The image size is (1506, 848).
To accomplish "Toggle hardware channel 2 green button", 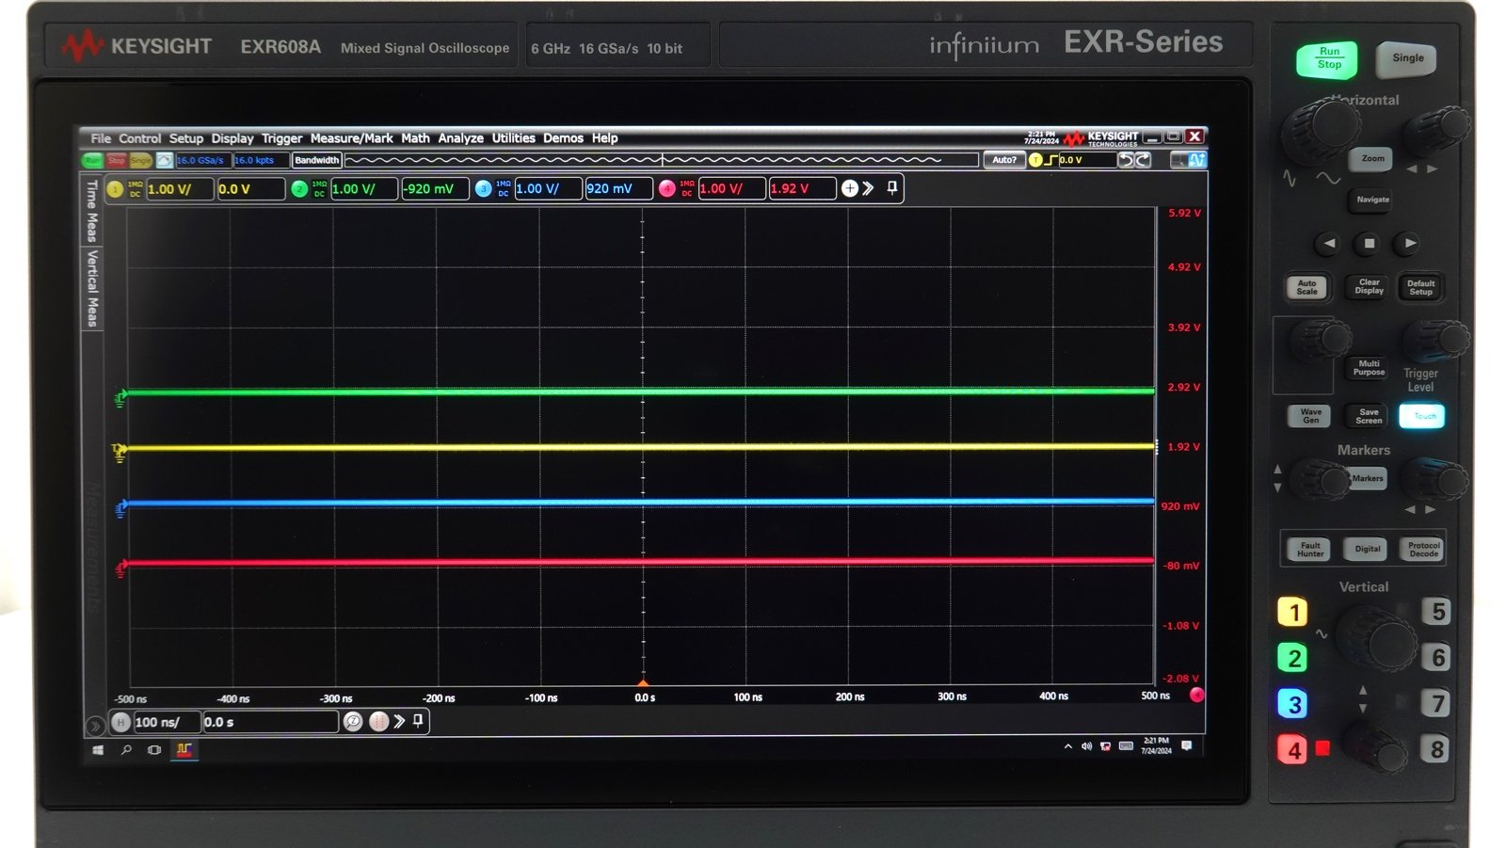I will [x=1293, y=658].
